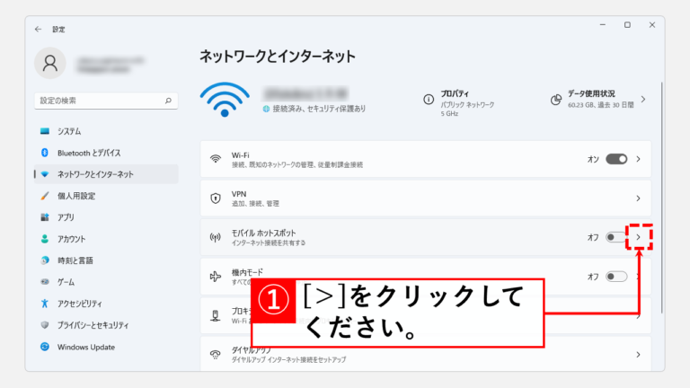Viewport: 690px width, 388px height.
Task: Expand the ダイヤルアップ row chevron
Action: point(638,355)
